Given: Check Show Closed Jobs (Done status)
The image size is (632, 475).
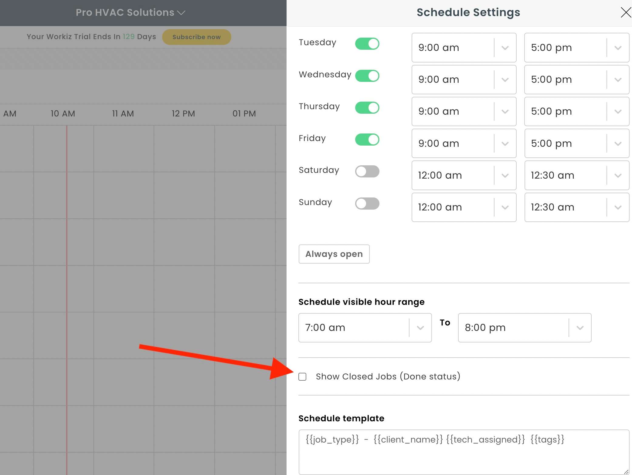Looking at the screenshot, I should (x=302, y=377).
